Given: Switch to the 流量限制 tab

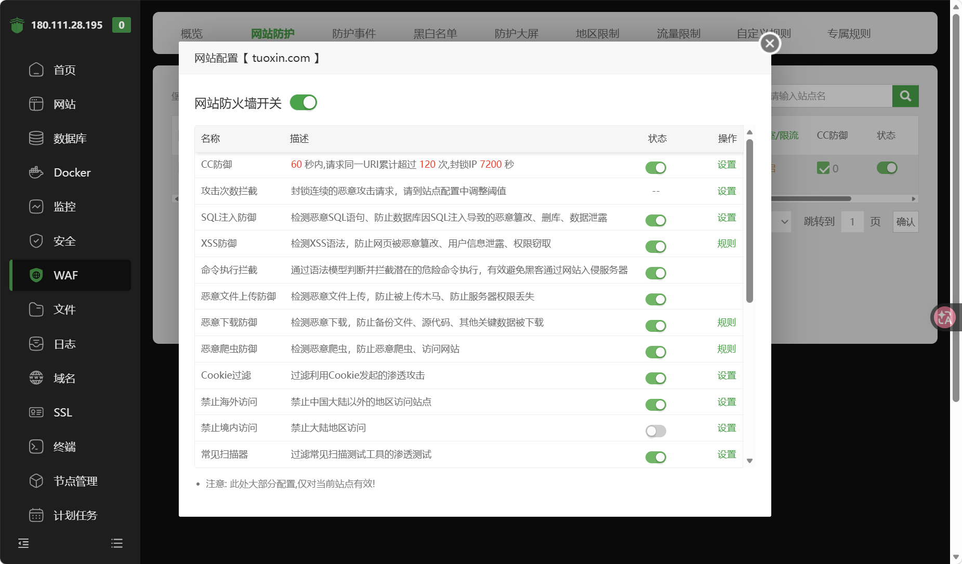Looking at the screenshot, I should [x=678, y=34].
